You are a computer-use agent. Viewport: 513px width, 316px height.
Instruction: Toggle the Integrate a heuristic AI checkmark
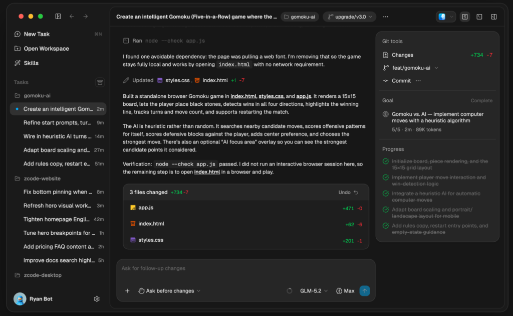tap(386, 194)
